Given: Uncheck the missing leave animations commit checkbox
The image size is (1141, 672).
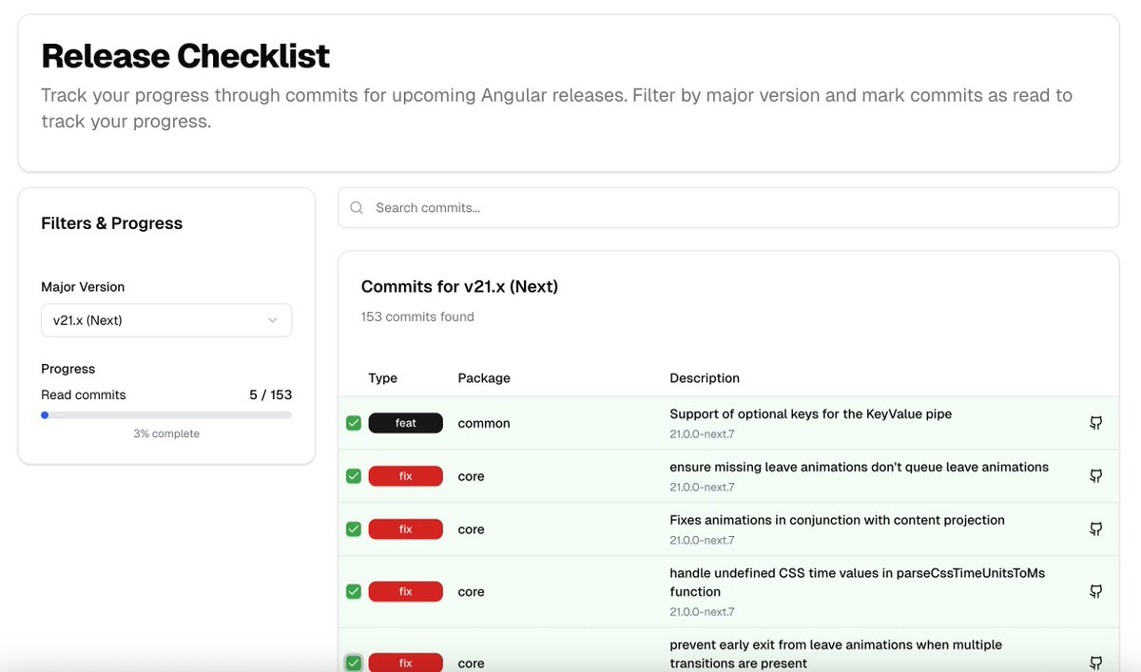Looking at the screenshot, I should 354,476.
